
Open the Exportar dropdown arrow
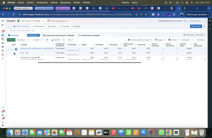pos(193,40)
